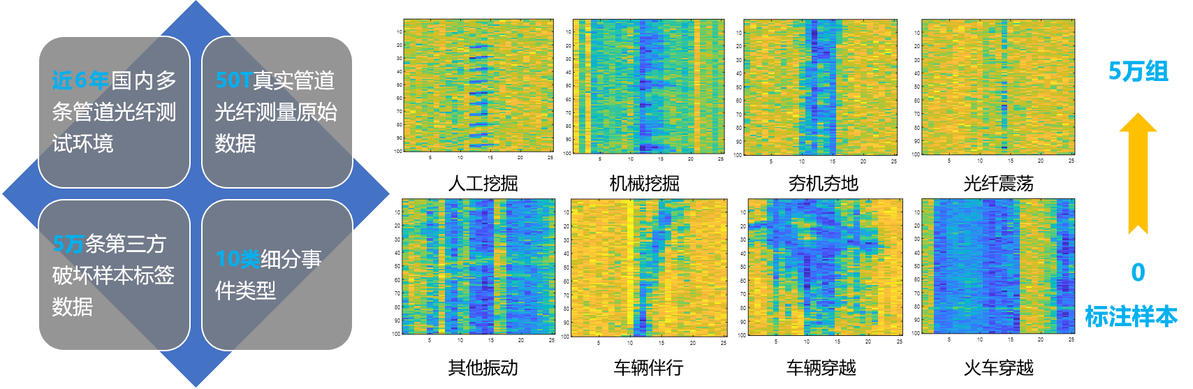
Task: Open the first heatmap in bottom row
Action: (x=478, y=266)
